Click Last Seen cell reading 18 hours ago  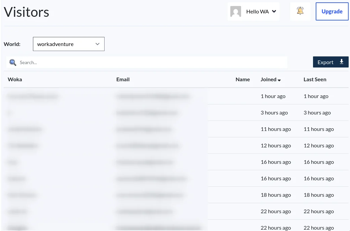[319, 195]
